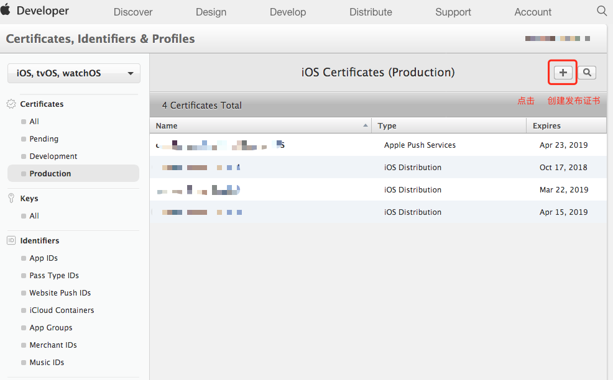The image size is (613, 380).
Task: Select iOS Distribution row expiring Mar 22, 2019
Action: [x=378, y=190]
